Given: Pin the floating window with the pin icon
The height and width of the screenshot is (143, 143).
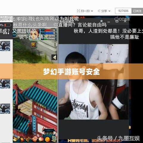Looking at the screenshot, I should click(101, 21).
